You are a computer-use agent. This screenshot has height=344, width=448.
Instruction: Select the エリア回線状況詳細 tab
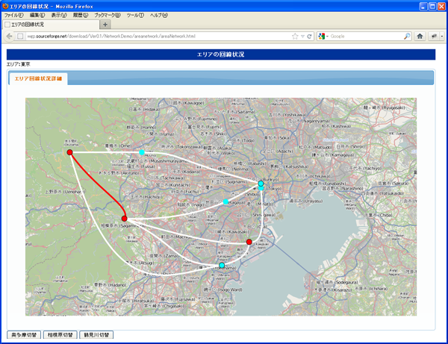[38, 78]
